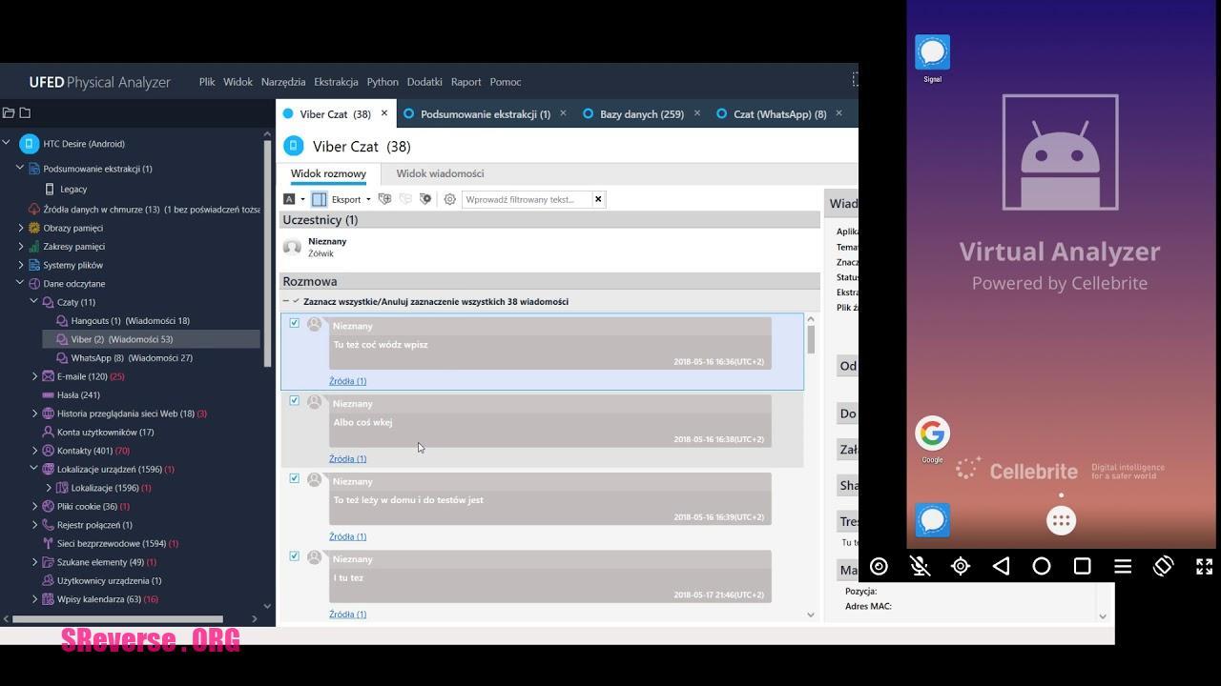The width and height of the screenshot is (1221, 686).
Task: Collapse the Rozmowa message group
Action: pos(285,301)
